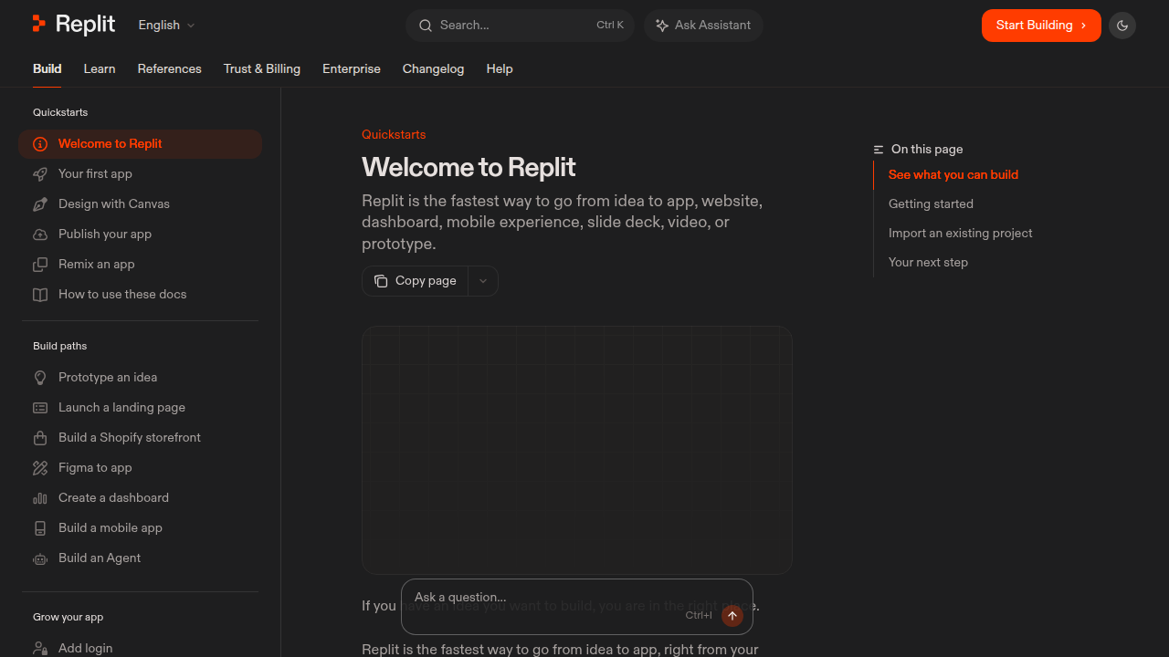Click the copy icon for Remix an app
Image resolution: width=1169 pixels, height=657 pixels.
coord(40,265)
